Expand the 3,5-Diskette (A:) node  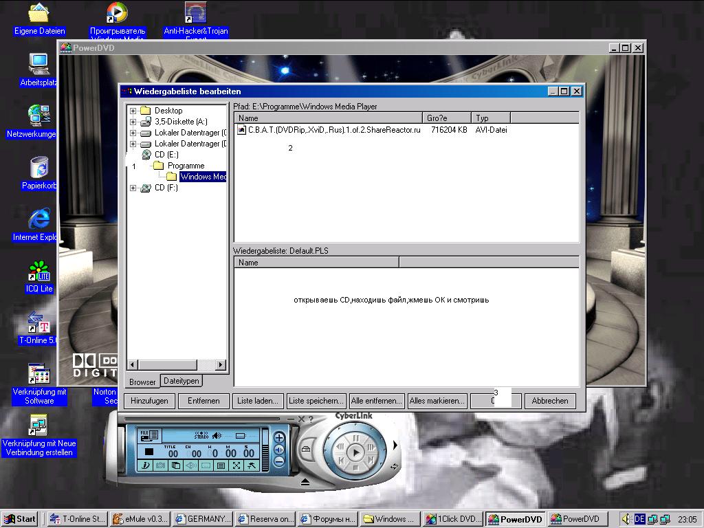pyautogui.click(x=133, y=122)
